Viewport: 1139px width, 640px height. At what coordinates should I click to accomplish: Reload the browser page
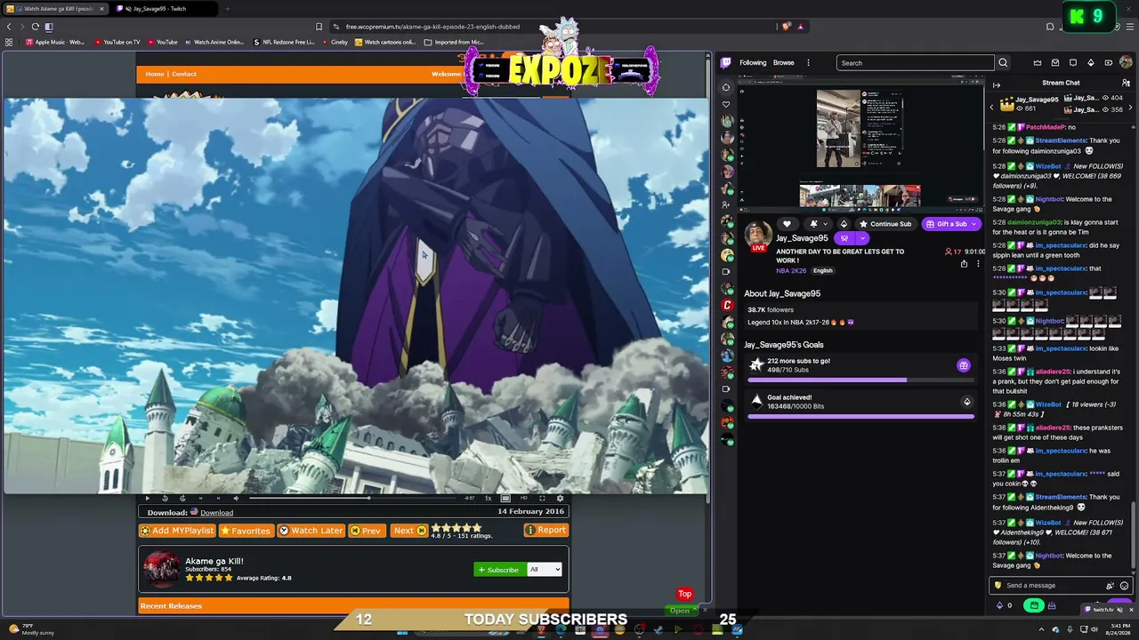pos(35,27)
